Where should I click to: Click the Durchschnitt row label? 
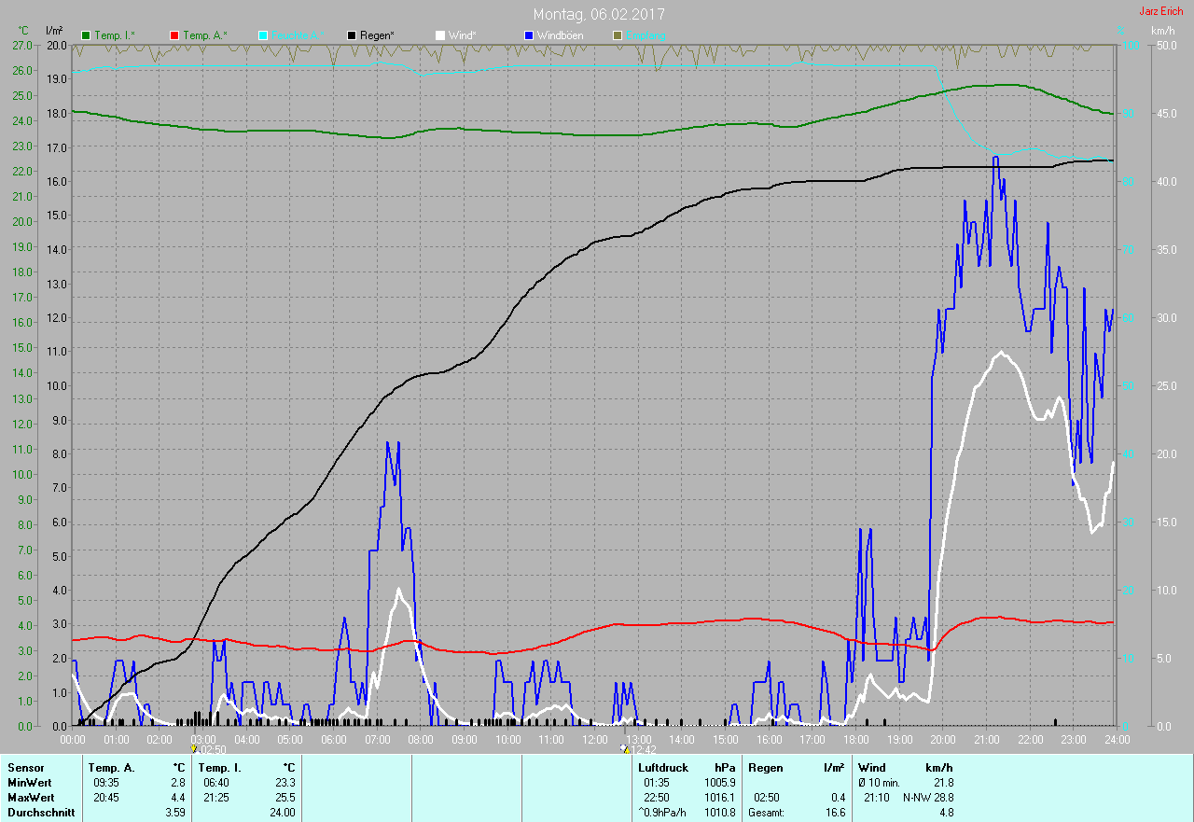coord(39,813)
